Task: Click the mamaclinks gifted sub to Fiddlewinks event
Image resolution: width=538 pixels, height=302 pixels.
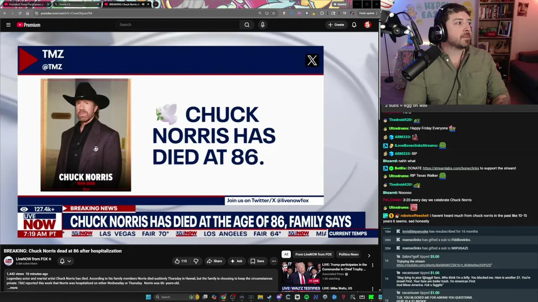Action: [x=436, y=240]
